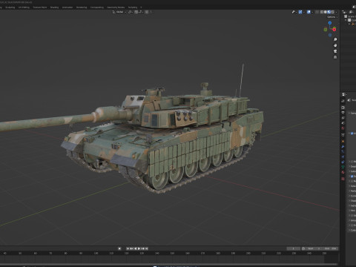Open the Material properties tab
356x267 pixels.
pyautogui.click(x=343, y=172)
